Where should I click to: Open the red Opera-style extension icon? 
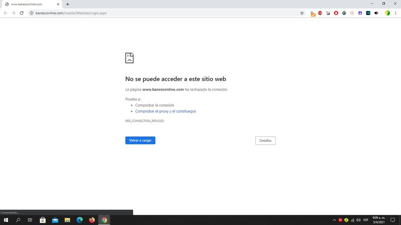tap(336, 13)
